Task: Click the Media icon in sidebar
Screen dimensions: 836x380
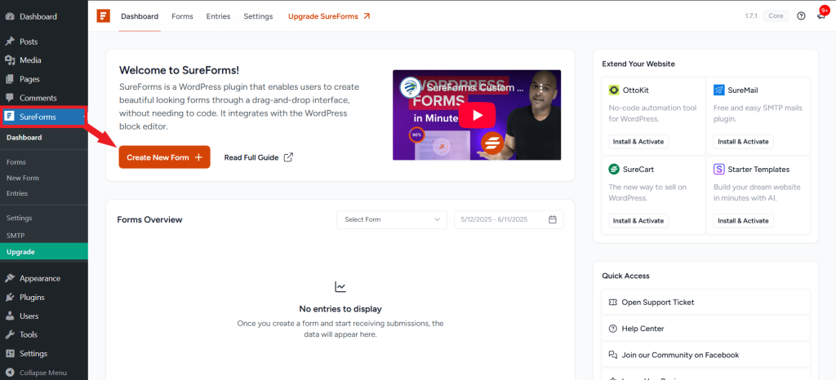Action: pyautogui.click(x=10, y=60)
